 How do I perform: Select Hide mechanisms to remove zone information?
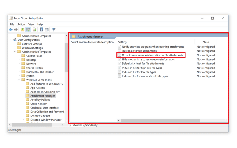click(x=149, y=59)
